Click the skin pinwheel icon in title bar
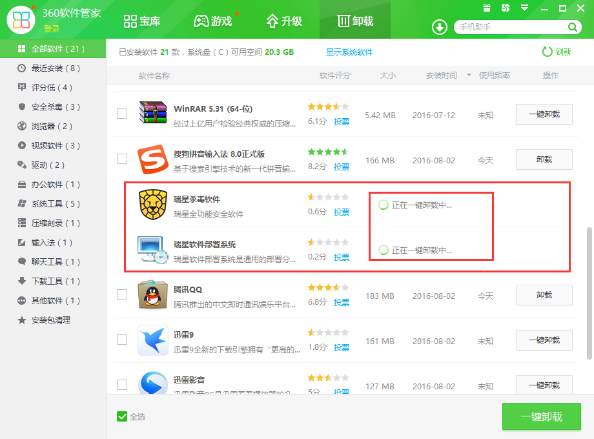 click(x=506, y=8)
